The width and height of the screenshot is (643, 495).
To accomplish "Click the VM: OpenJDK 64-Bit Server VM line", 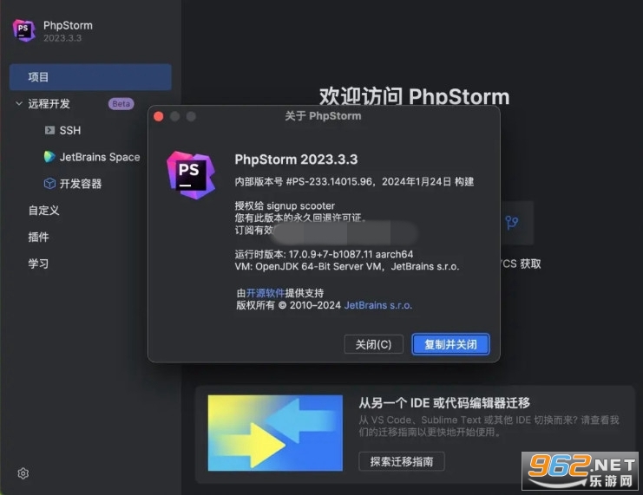I will [x=347, y=266].
